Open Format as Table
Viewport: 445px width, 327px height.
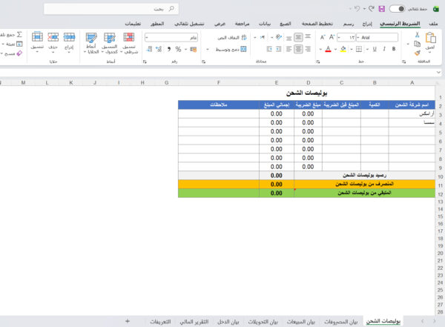(110, 43)
